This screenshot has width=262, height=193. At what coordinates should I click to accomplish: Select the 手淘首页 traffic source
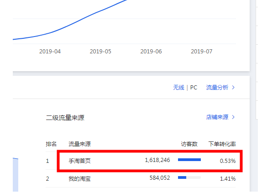tap(79, 161)
